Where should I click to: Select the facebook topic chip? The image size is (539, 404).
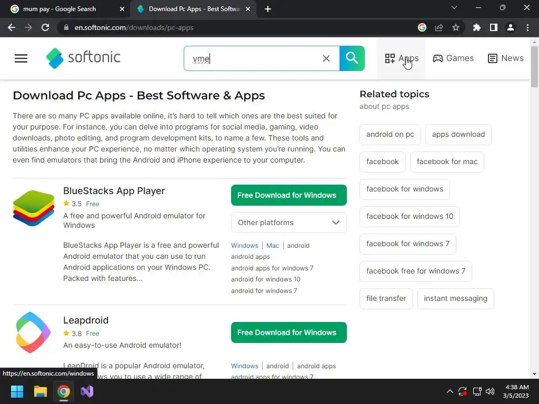(383, 162)
